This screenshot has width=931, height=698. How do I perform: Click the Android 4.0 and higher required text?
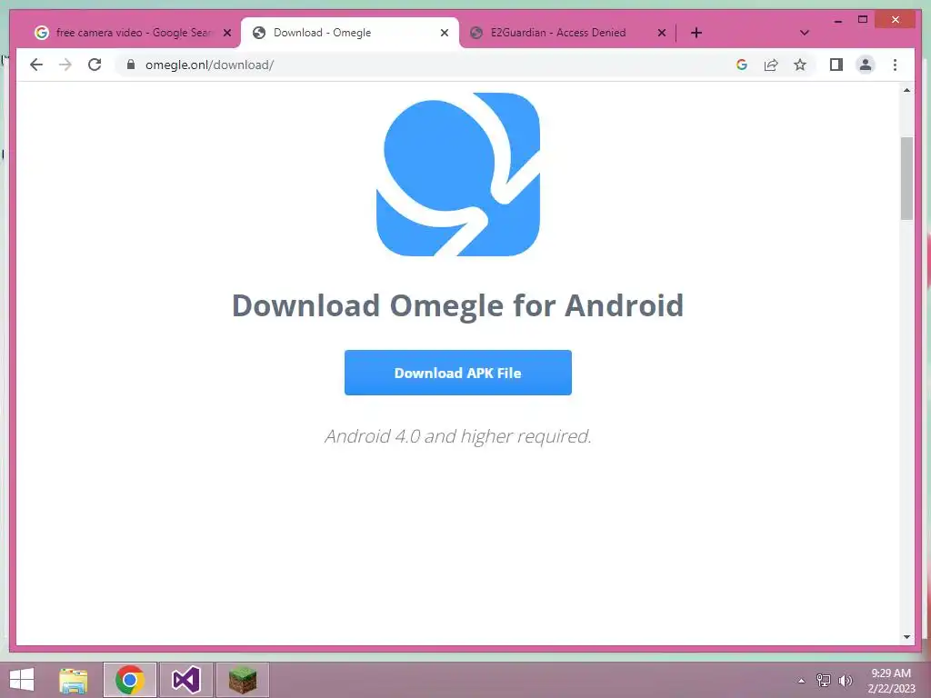click(x=458, y=436)
